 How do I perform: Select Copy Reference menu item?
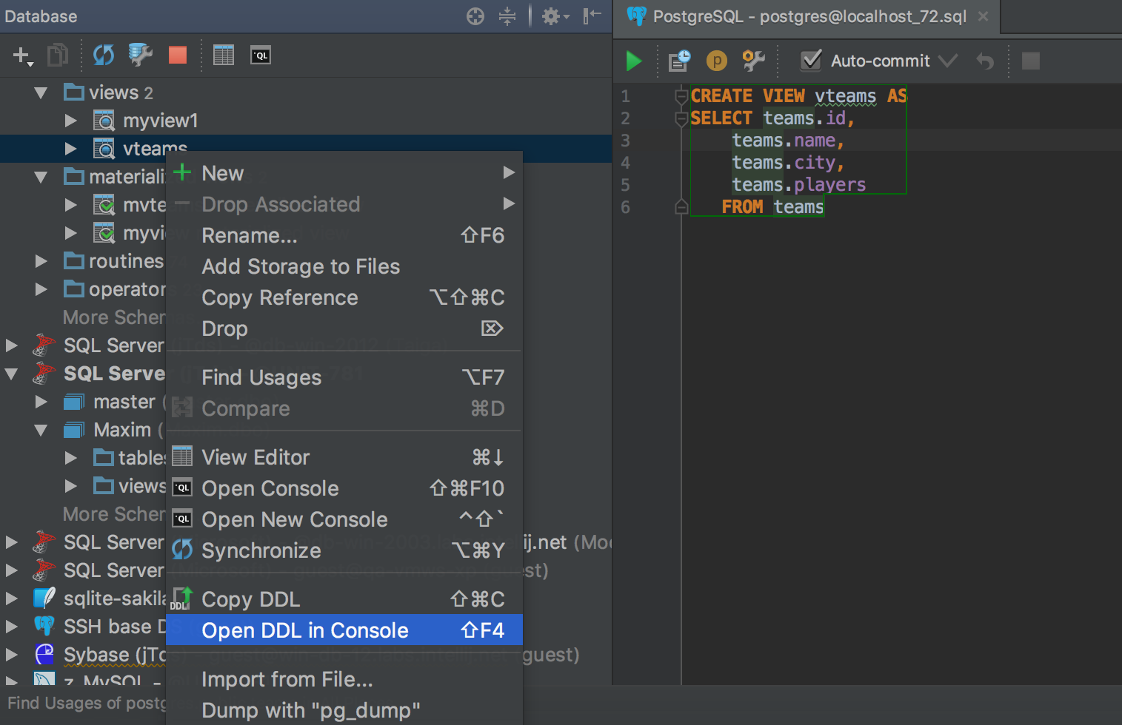(x=344, y=297)
